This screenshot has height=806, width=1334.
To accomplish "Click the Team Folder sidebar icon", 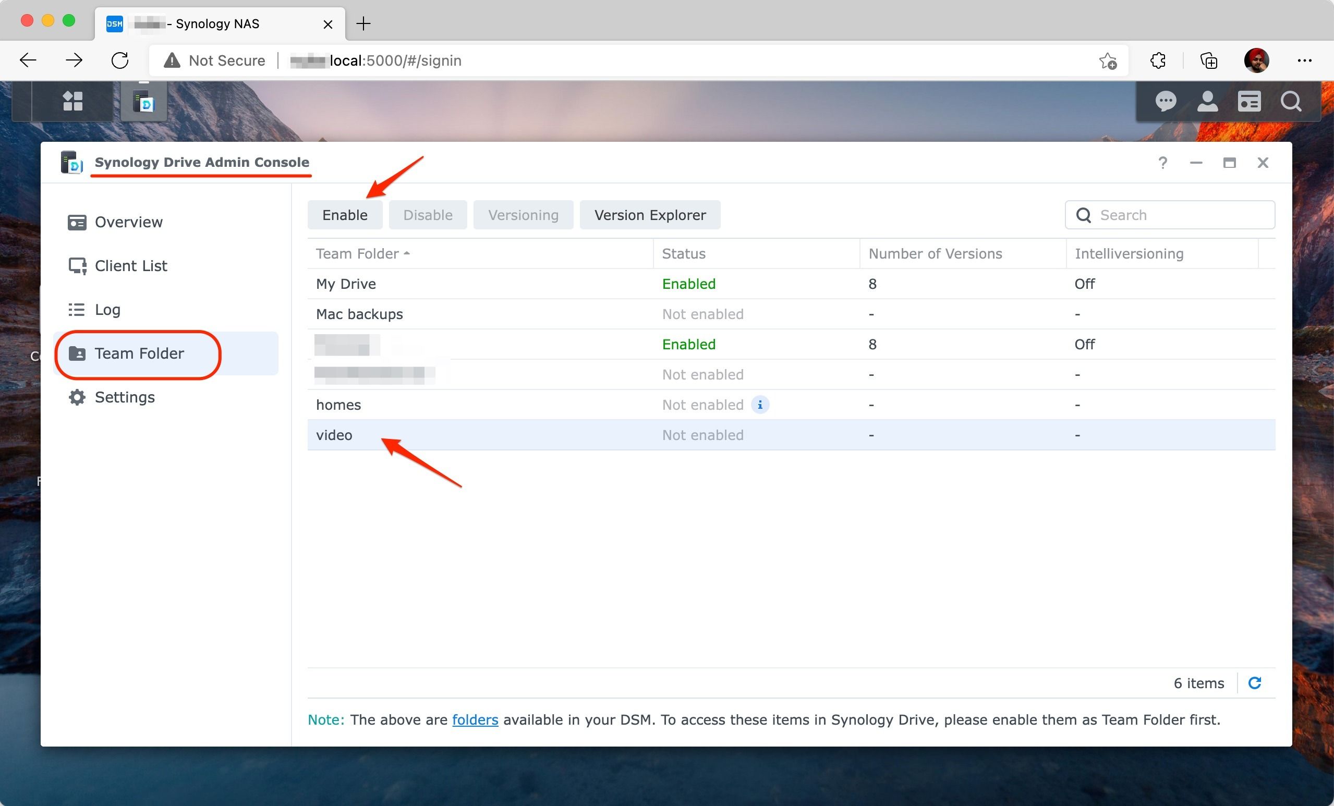I will click(x=76, y=353).
